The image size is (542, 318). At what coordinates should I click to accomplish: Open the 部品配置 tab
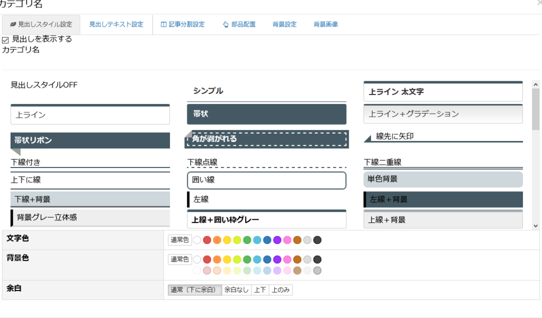coord(239,24)
